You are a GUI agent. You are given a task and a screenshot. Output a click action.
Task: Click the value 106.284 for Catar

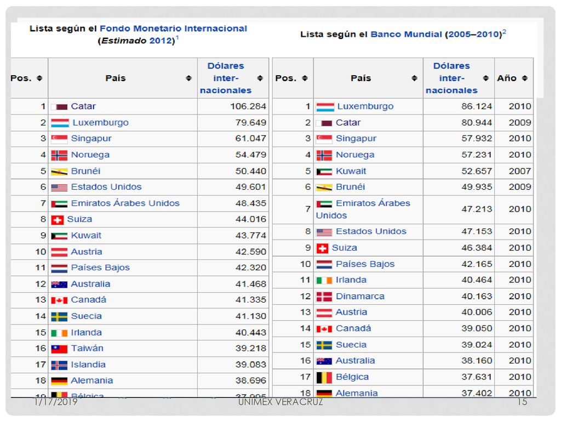(x=248, y=106)
